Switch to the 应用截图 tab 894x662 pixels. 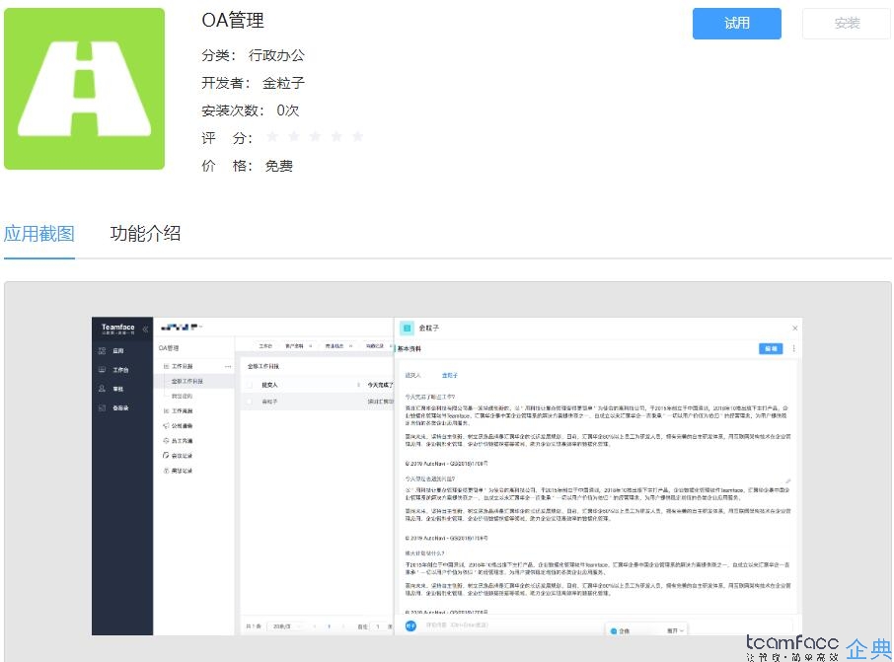[x=39, y=233]
